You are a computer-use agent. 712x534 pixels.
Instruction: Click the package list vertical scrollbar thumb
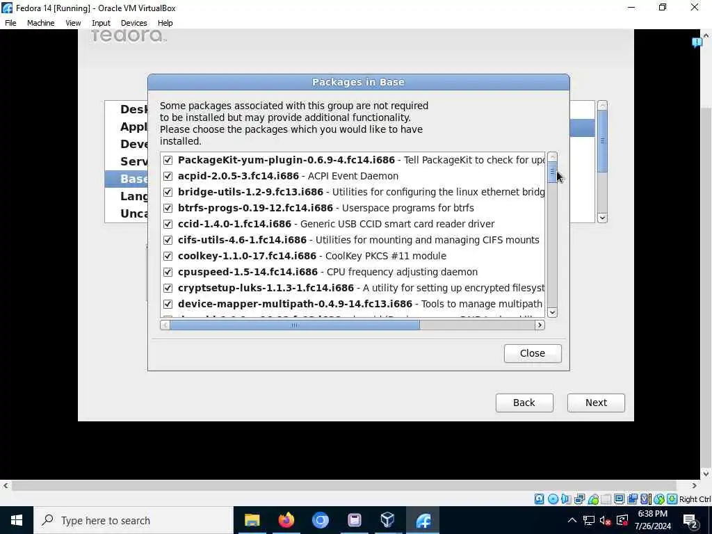552,172
